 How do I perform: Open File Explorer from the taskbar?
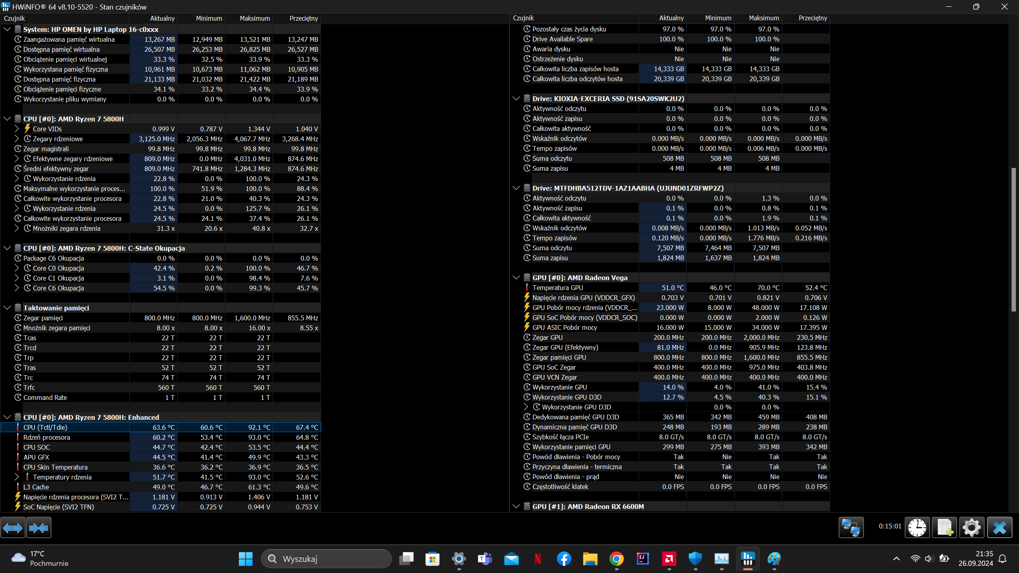coord(590,559)
